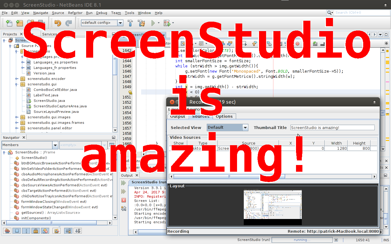Click the red Stop button in Output panel
The image size is (391, 244).
pyautogui.click(x=123, y=200)
